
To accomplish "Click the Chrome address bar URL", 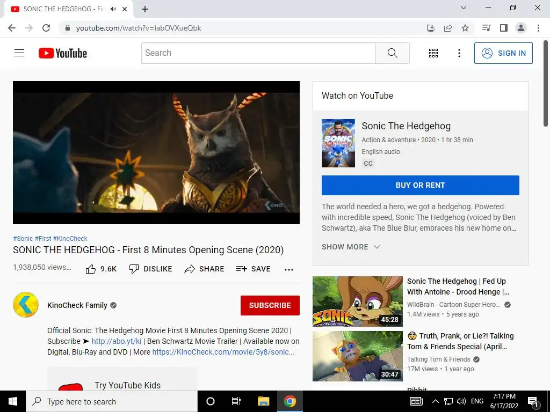I will [x=139, y=28].
